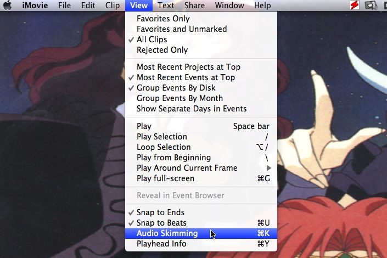Choose Loop Selection menu item
Viewport: 387px width, 258px height.
(201, 147)
